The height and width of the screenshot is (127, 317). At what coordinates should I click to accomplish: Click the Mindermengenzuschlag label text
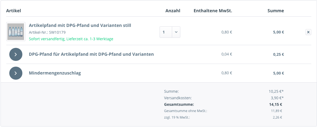55,73
